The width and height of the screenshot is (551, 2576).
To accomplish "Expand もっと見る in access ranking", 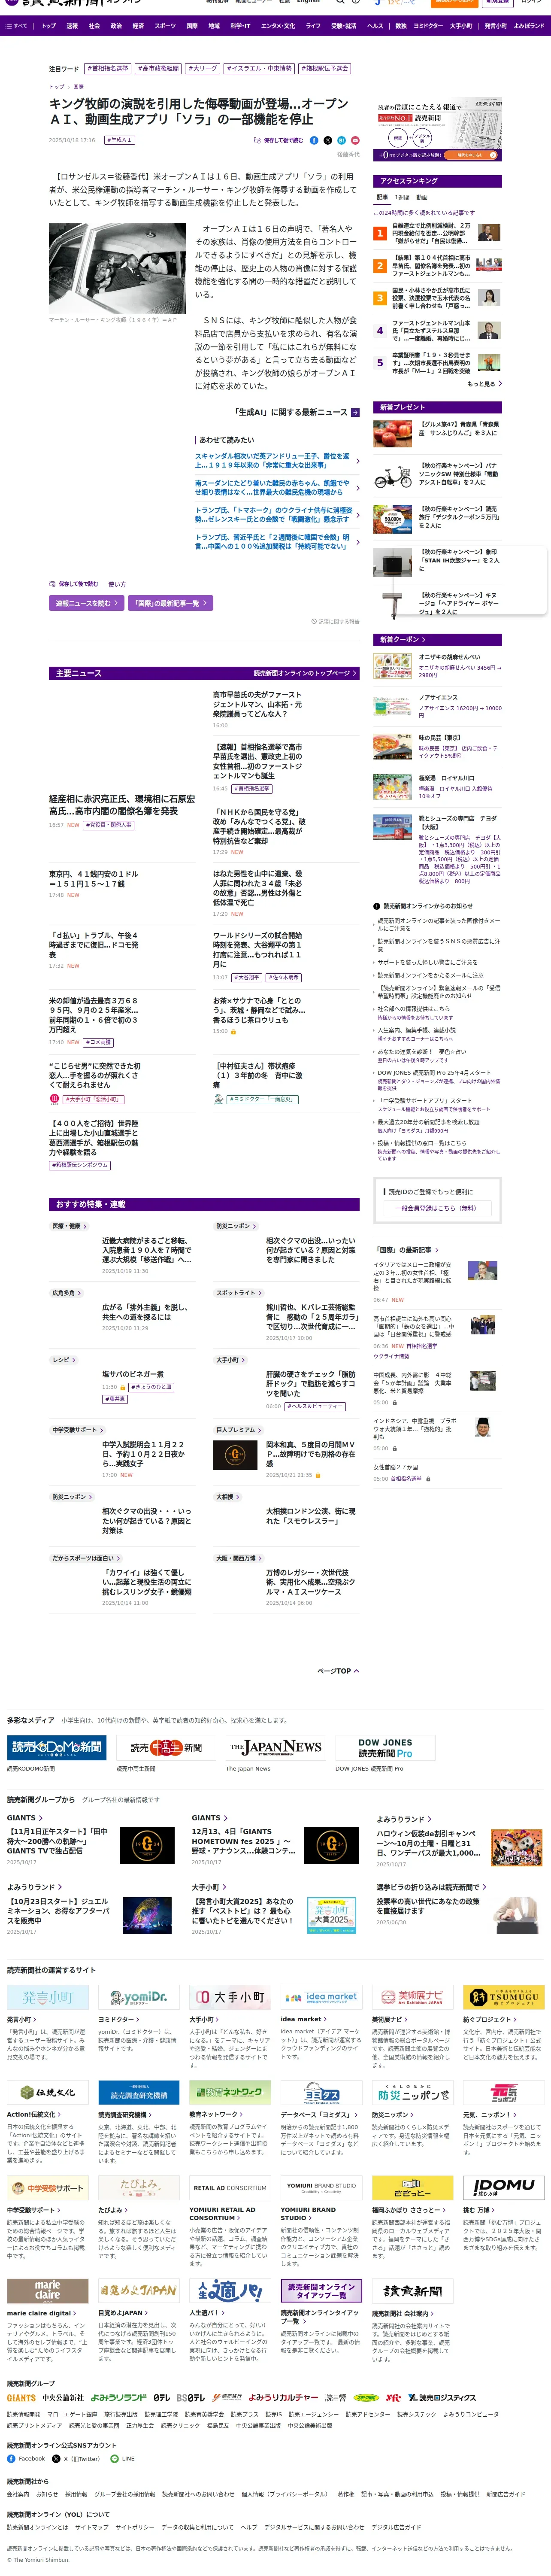I will (x=484, y=383).
